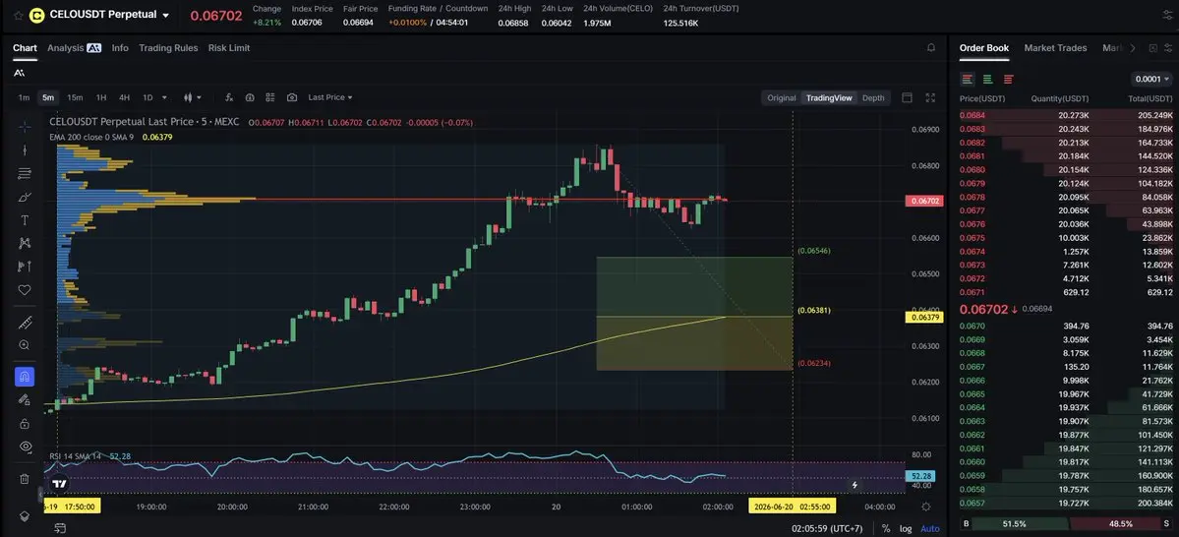This screenshot has height=537, width=1179.
Task: Toggle stay in drawing mode
Action: (24, 400)
